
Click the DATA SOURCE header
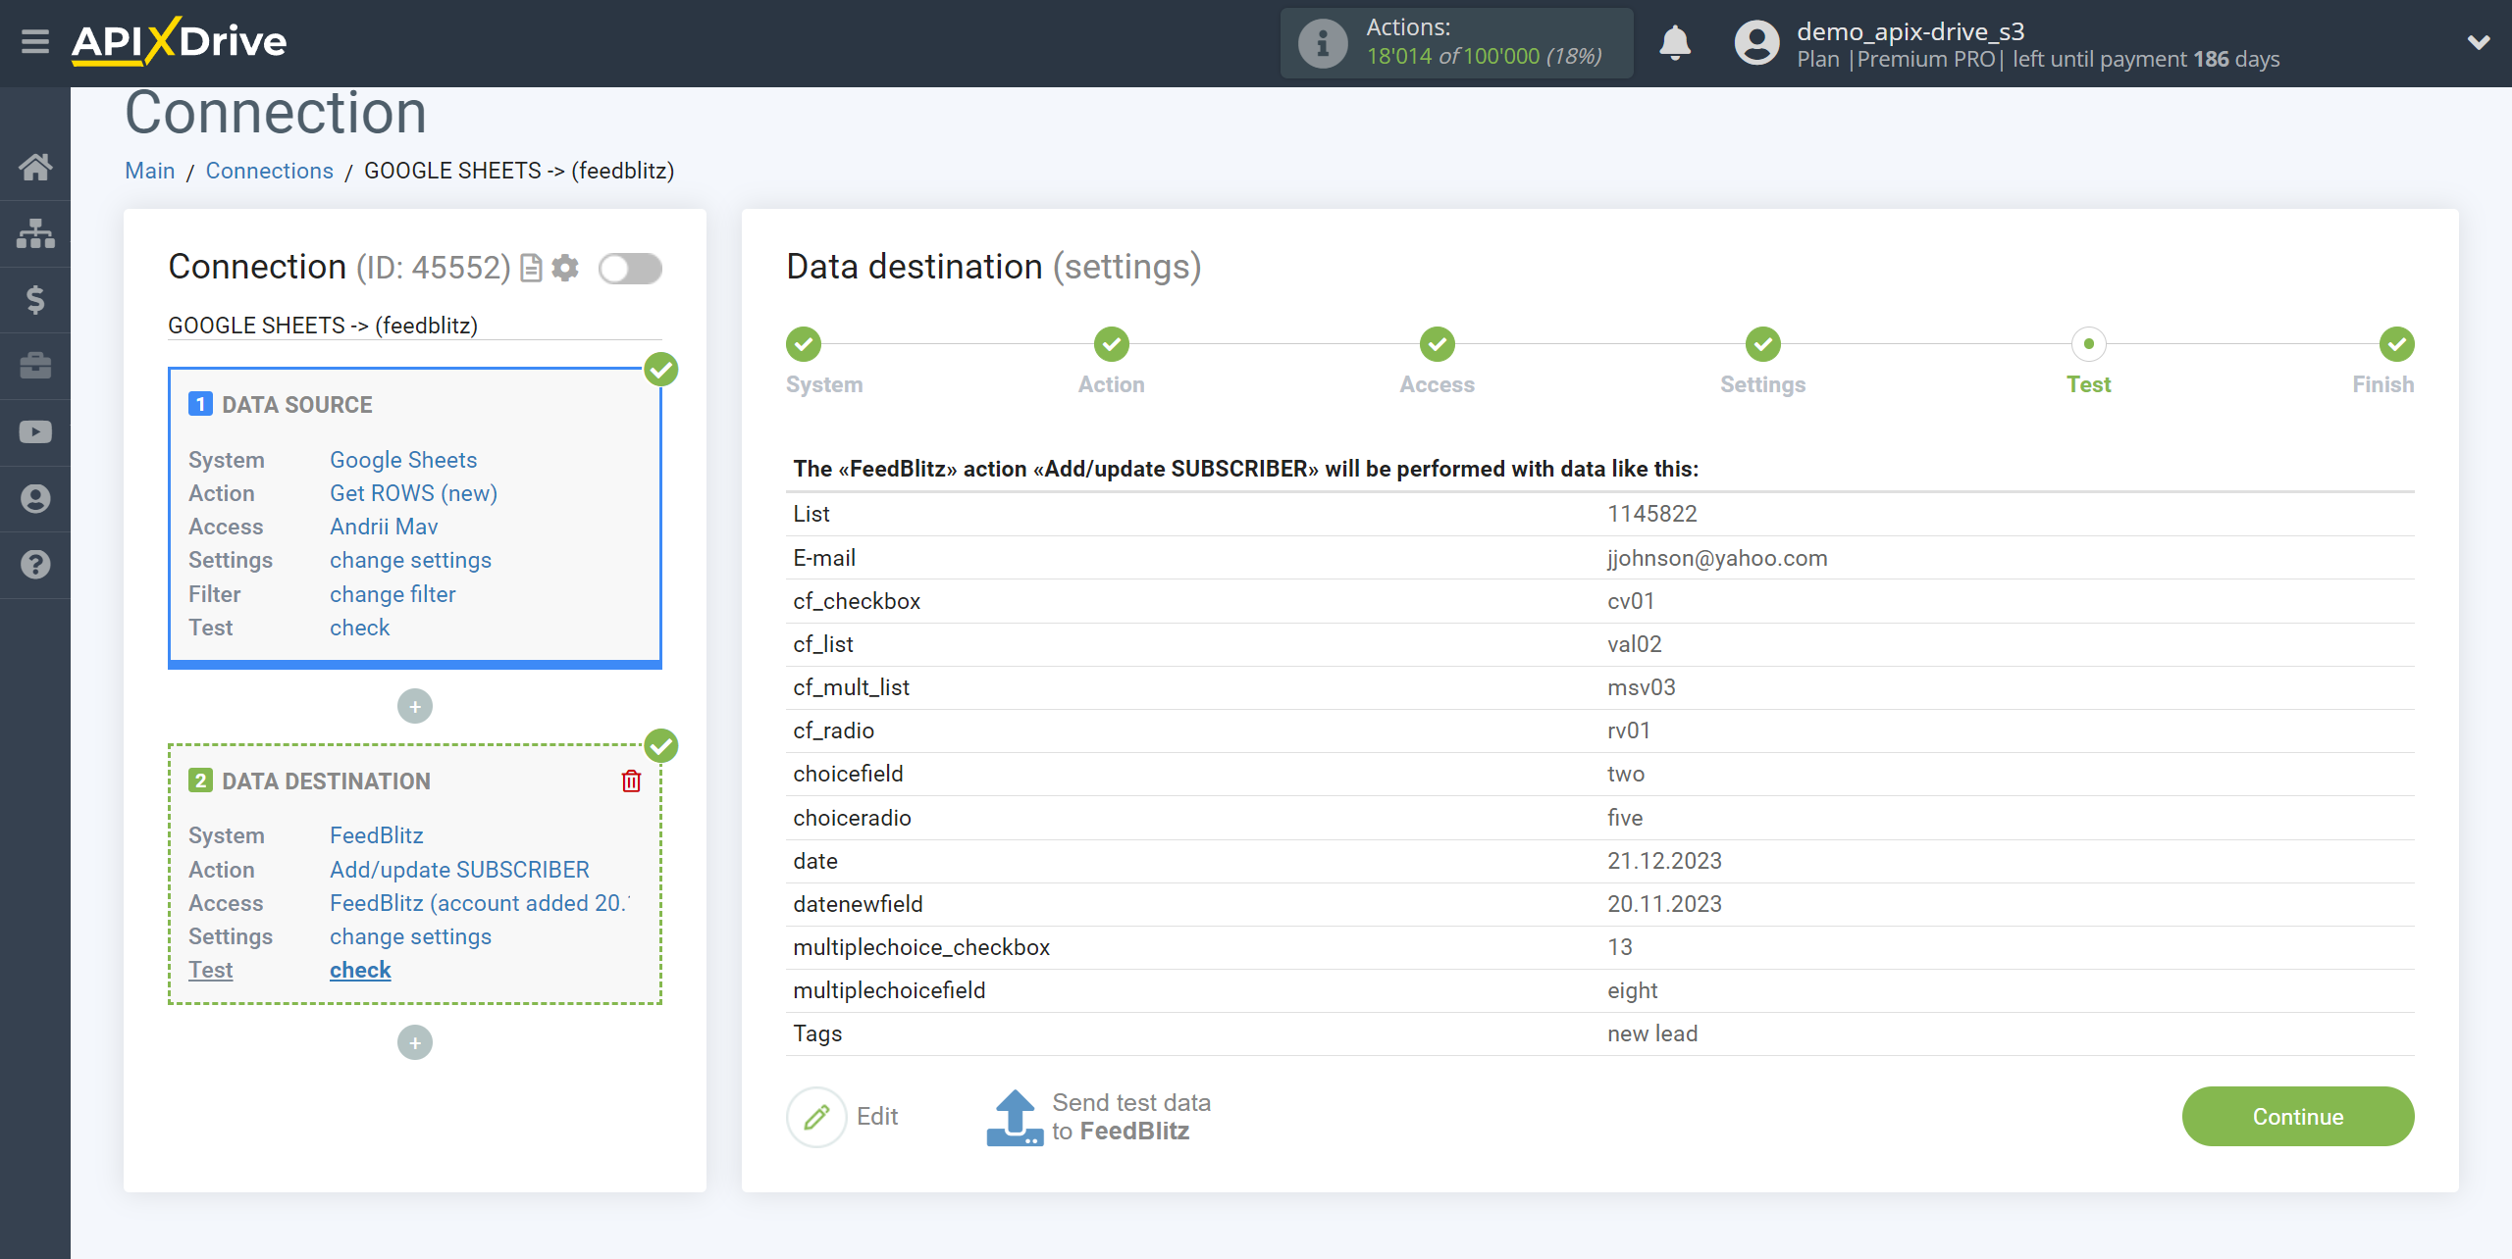click(x=296, y=405)
